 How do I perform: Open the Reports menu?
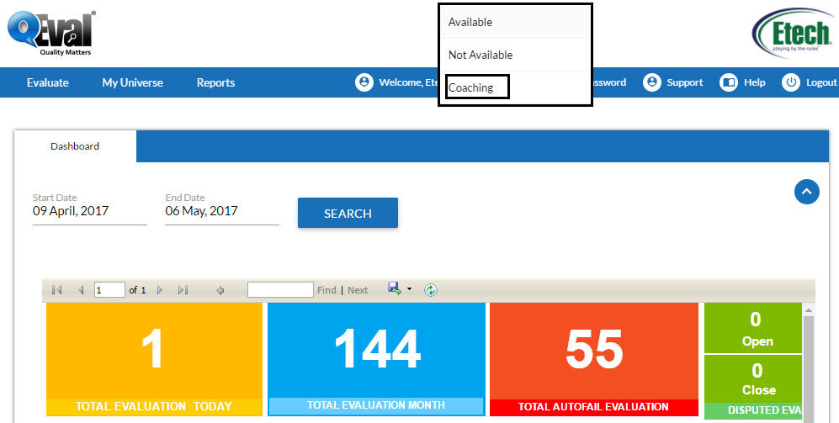point(215,82)
